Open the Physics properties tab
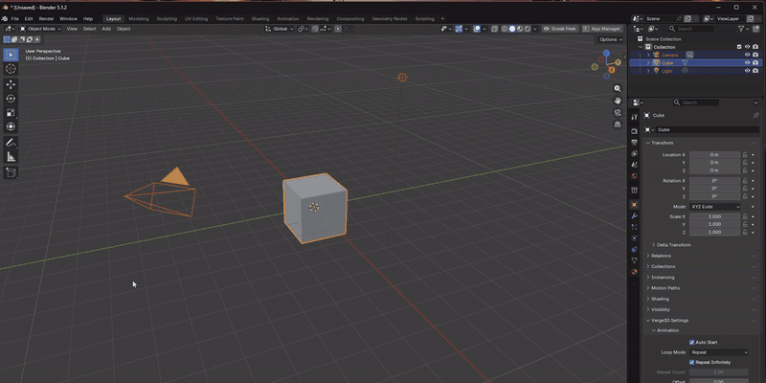 click(634, 238)
